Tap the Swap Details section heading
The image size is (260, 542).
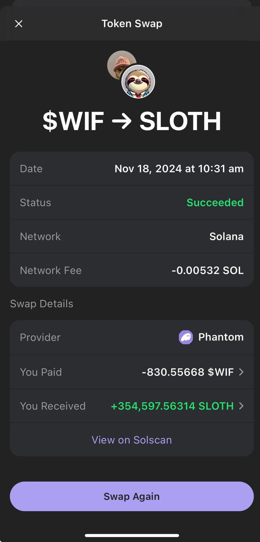click(x=41, y=304)
